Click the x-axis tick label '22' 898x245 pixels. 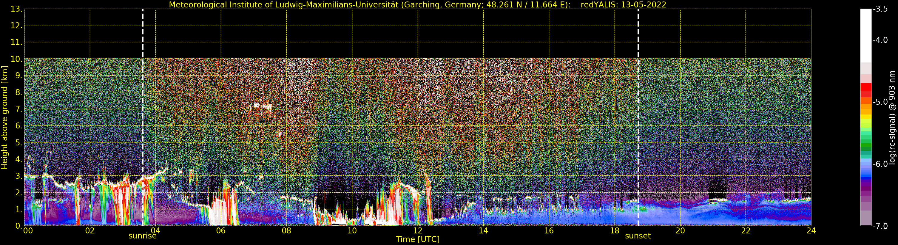(x=746, y=230)
